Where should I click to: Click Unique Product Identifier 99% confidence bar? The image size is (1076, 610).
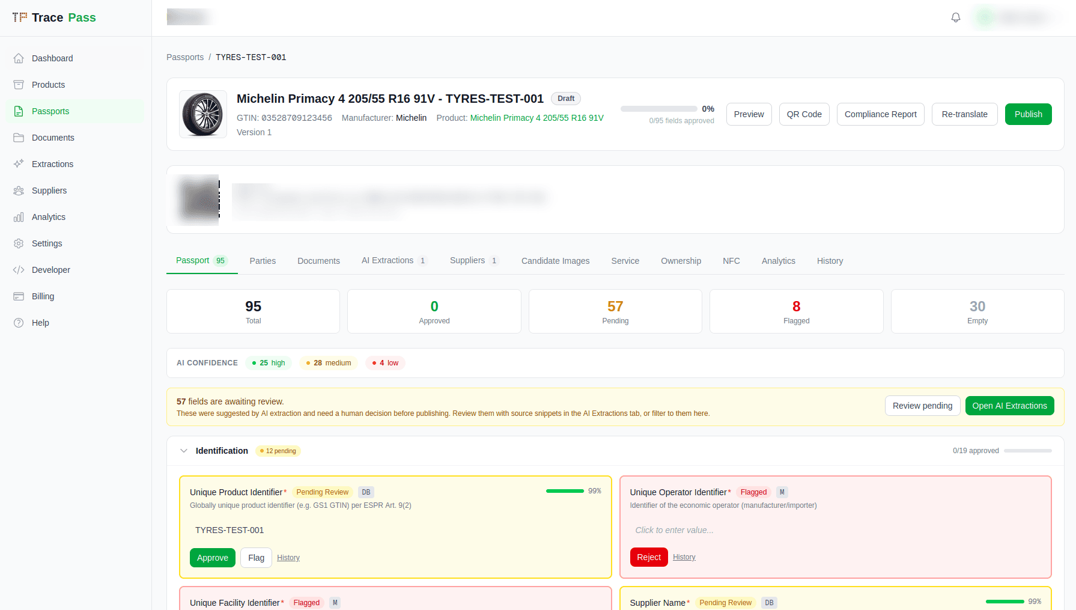click(565, 491)
